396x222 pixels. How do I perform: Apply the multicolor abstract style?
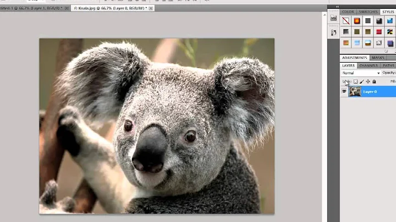point(390,32)
